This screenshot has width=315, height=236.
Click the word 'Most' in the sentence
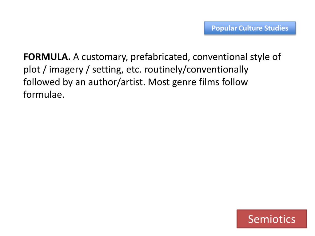point(159,82)
